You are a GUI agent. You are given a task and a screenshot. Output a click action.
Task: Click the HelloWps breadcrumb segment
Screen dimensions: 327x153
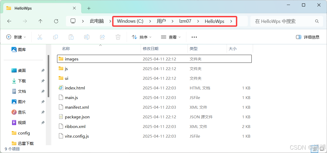214,21
